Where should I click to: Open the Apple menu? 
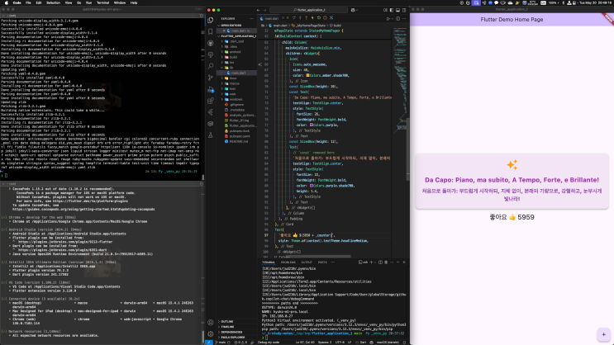pos(7,2)
